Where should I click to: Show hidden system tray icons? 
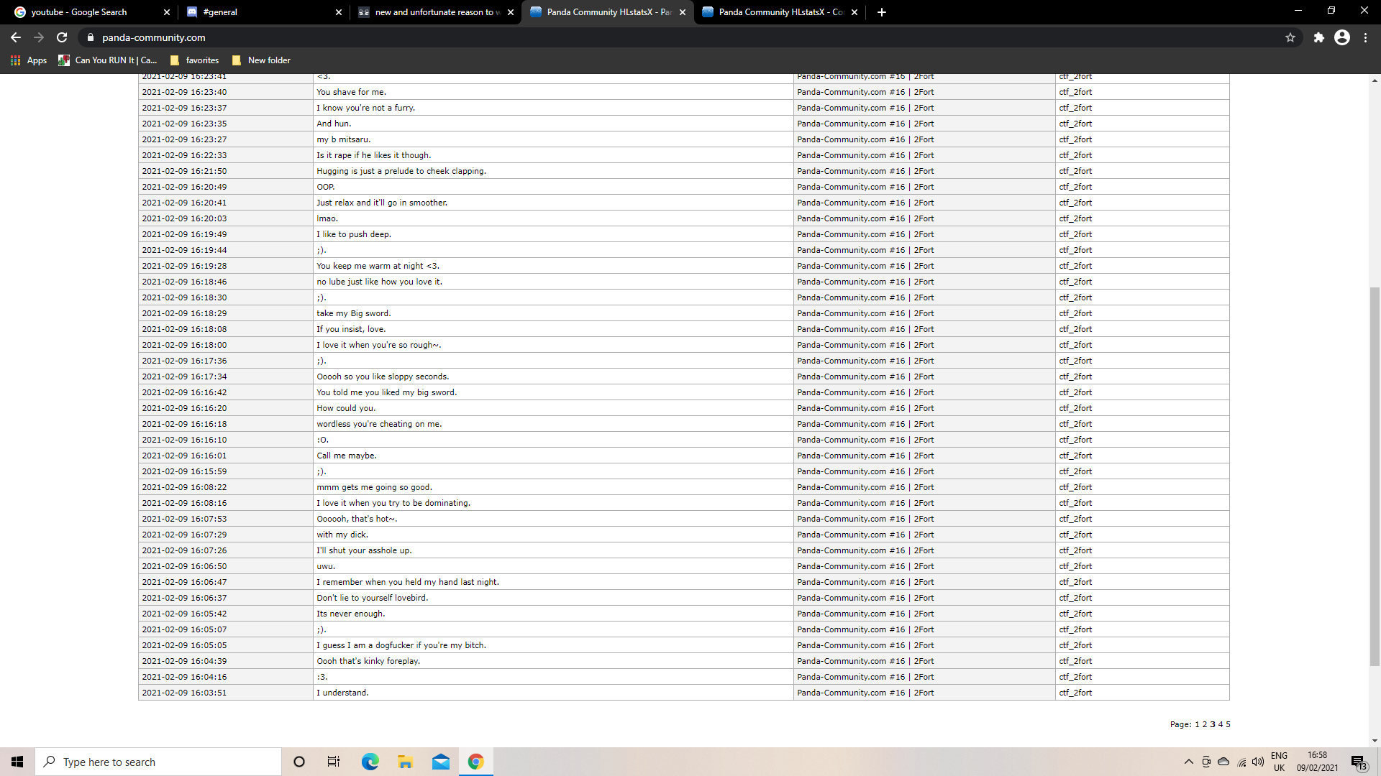[1188, 762]
